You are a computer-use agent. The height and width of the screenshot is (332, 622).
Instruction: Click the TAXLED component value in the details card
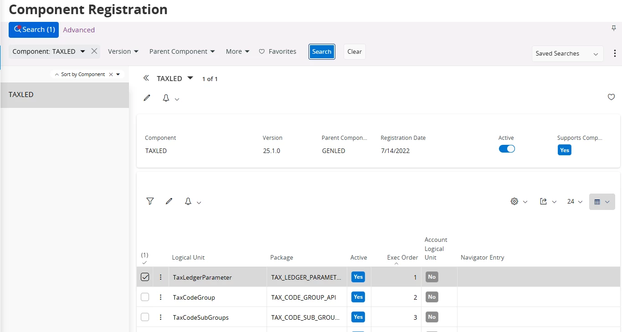(156, 151)
